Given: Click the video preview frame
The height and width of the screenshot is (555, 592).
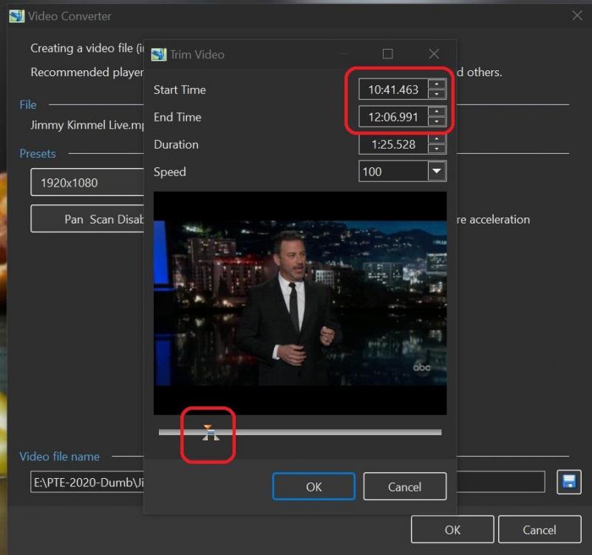Looking at the screenshot, I should click(299, 303).
